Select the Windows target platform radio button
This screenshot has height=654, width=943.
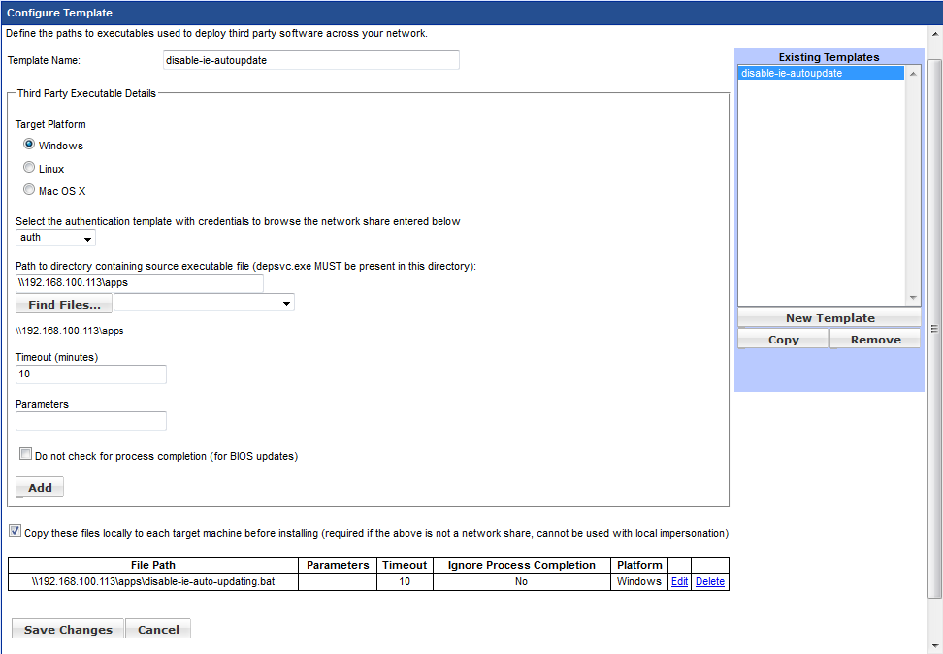tap(29, 145)
